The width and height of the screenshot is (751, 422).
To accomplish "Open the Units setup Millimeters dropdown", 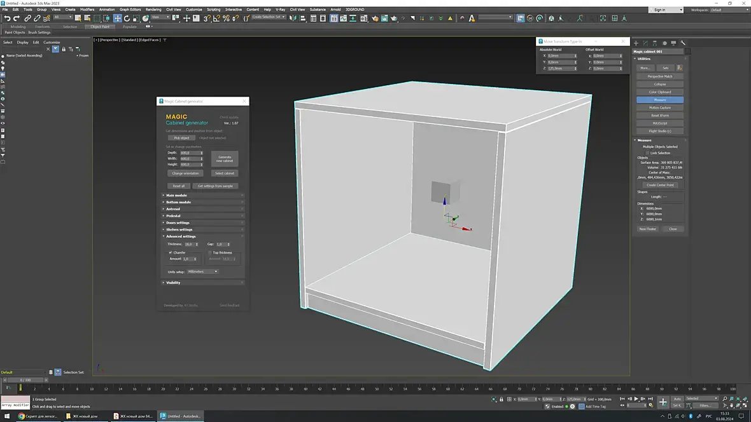I will pyautogui.click(x=203, y=271).
